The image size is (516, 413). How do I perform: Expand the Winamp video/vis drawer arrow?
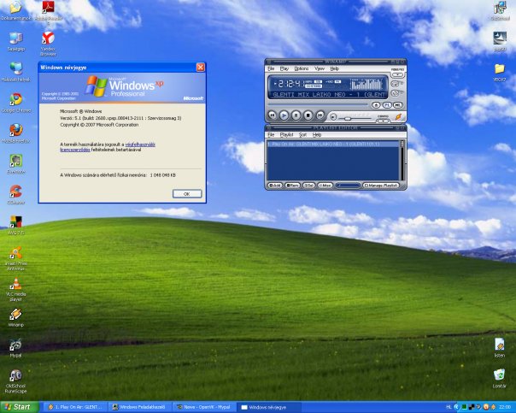397,74
